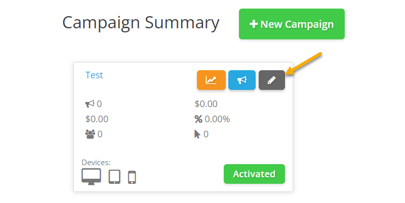Select the smartphone device icon
The width and height of the screenshot is (405, 203).
pyautogui.click(x=132, y=177)
